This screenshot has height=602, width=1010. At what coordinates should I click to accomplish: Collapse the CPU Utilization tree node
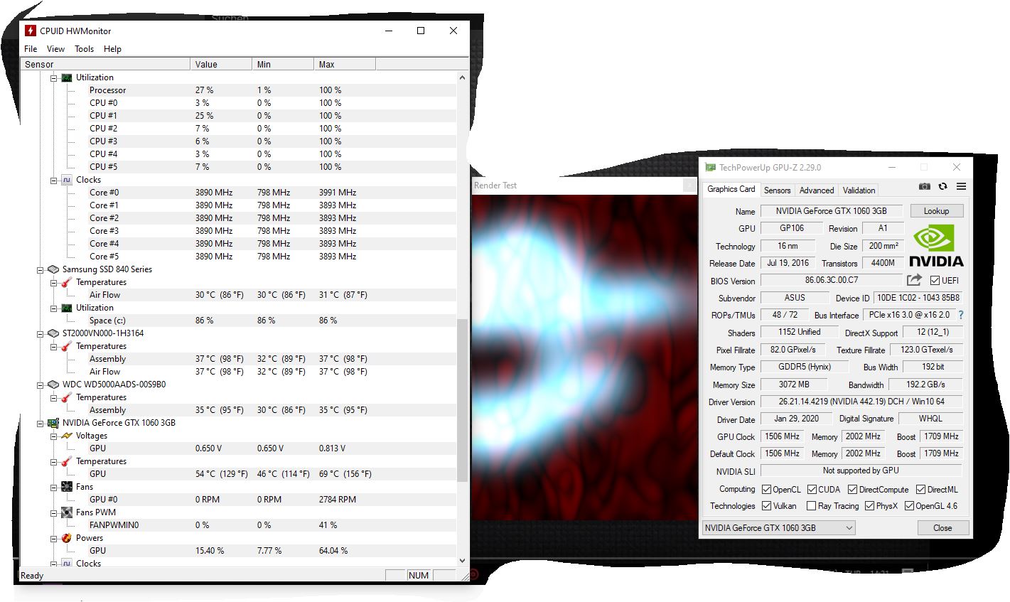coord(54,78)
